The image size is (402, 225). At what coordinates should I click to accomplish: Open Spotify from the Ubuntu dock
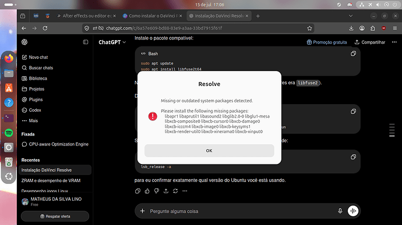point(9,133)
